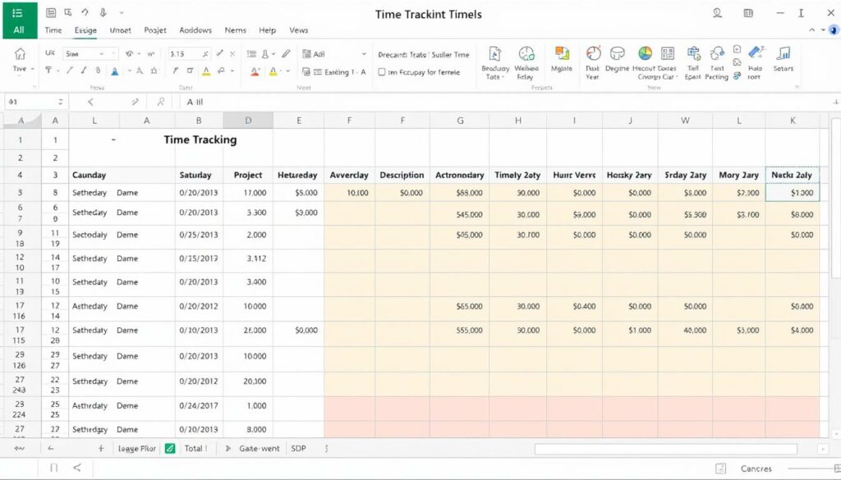Click the red A text color icon
Image resolution: width=841 pixels, height=480 pixels.
click(255, 71)
